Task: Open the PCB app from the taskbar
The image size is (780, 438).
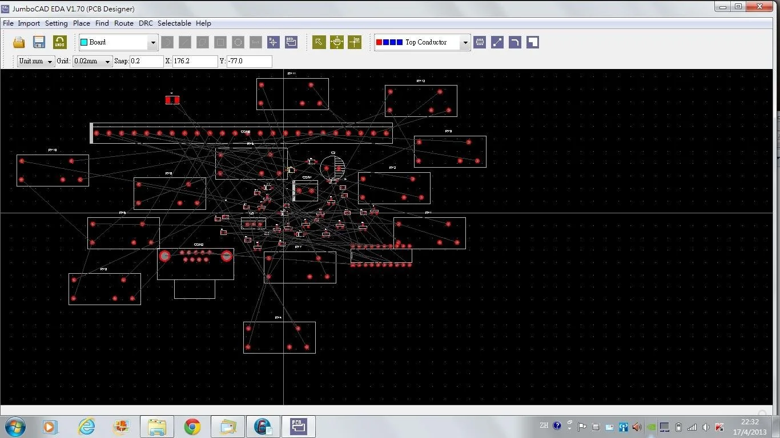Action: pyautogui.click(x=298, y=426)
